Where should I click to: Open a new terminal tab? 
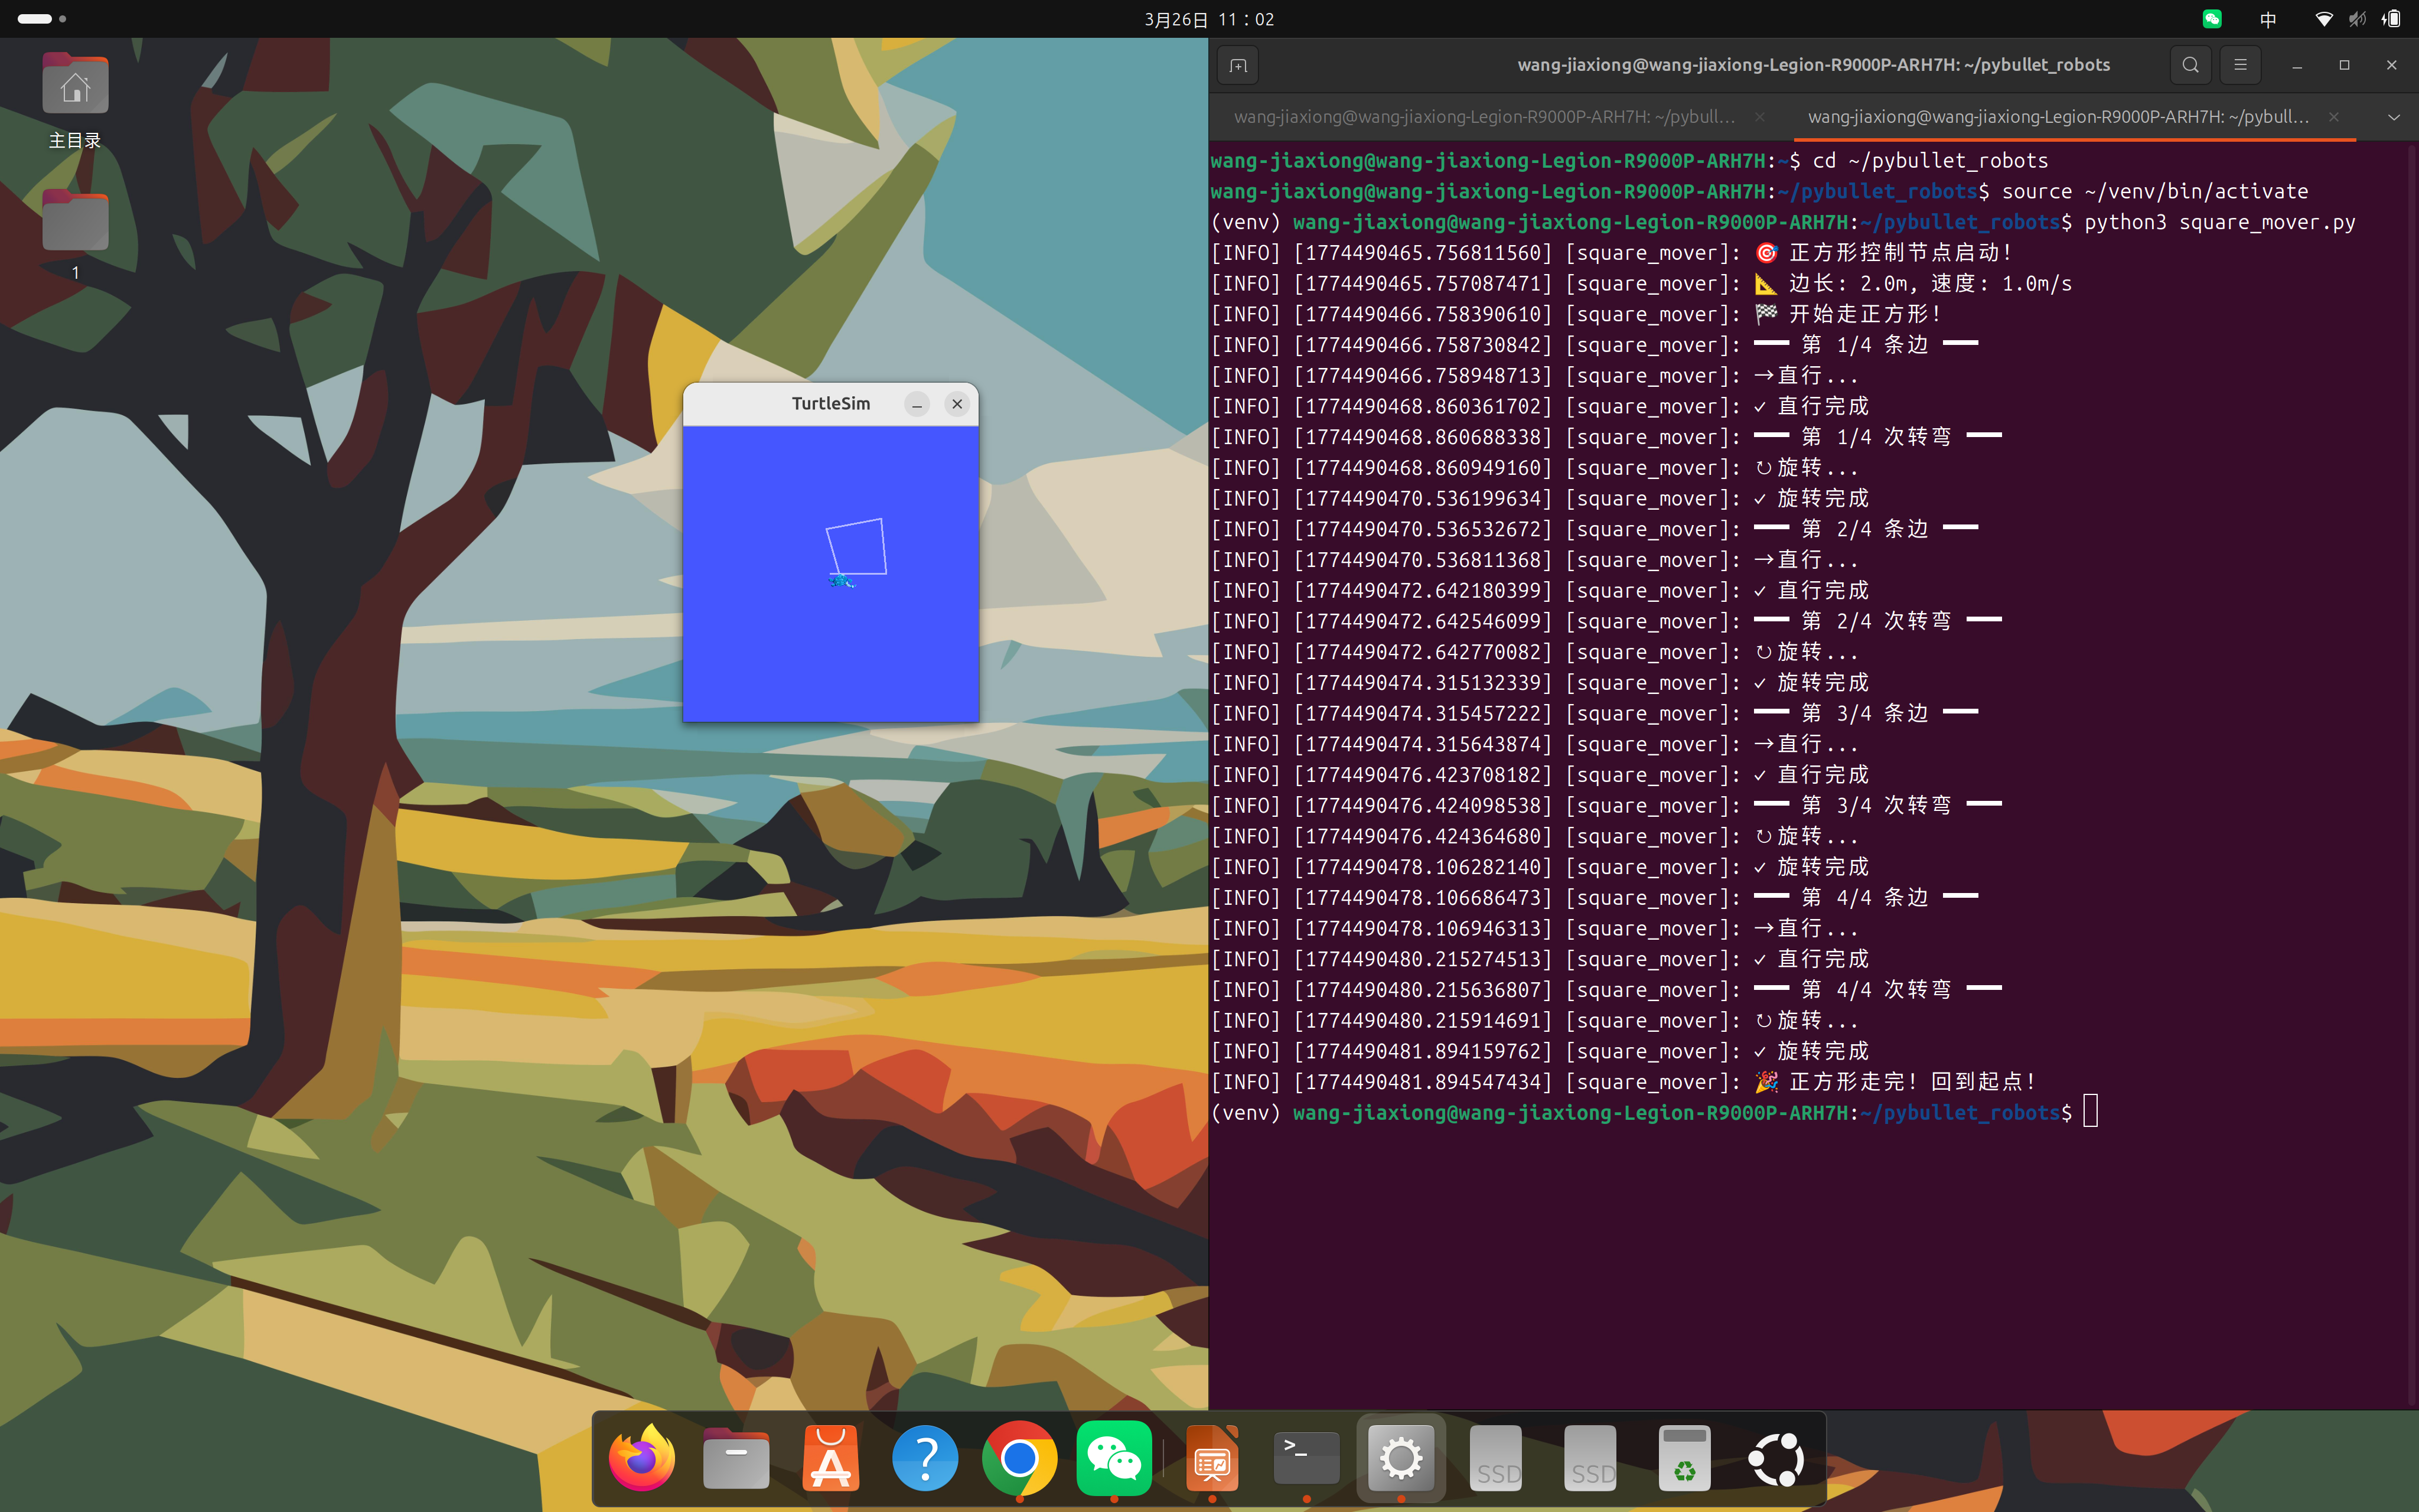click(x=1238, y=66)
